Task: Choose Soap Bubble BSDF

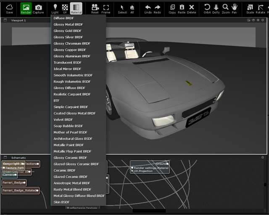Action: (79, 126)
